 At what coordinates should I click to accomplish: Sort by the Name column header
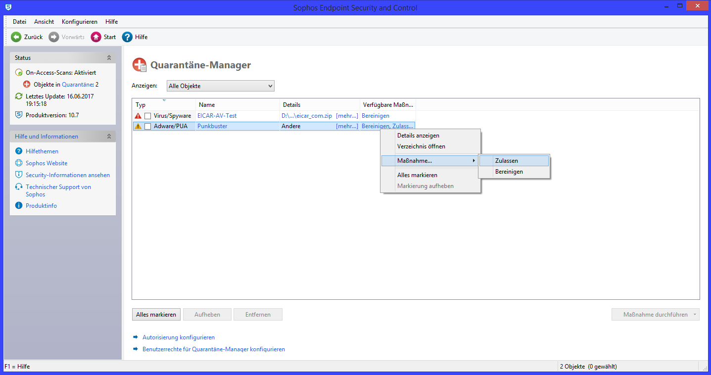[x=238, y=105]
